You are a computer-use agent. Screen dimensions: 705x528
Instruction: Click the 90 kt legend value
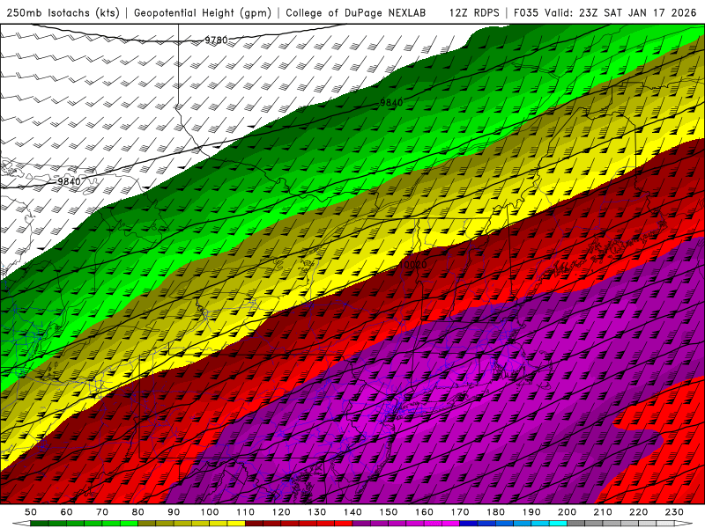[174, 512]
